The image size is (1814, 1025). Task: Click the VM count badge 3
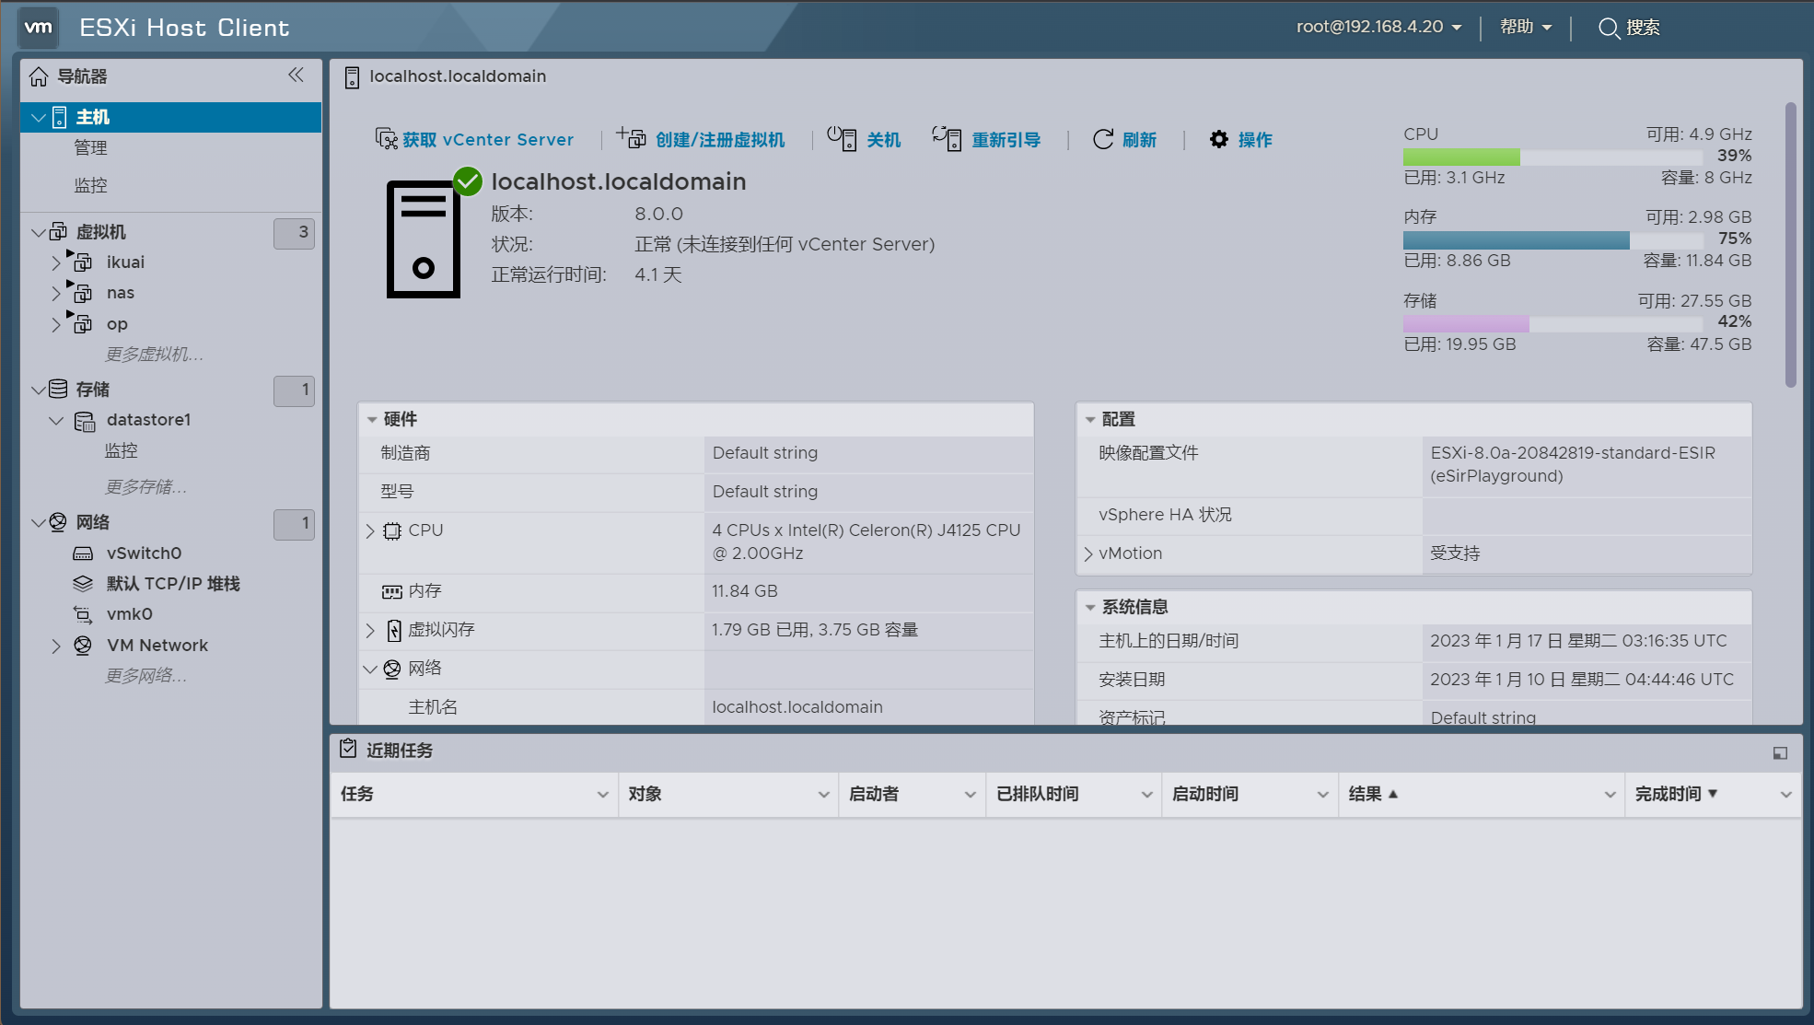(294, 233)
